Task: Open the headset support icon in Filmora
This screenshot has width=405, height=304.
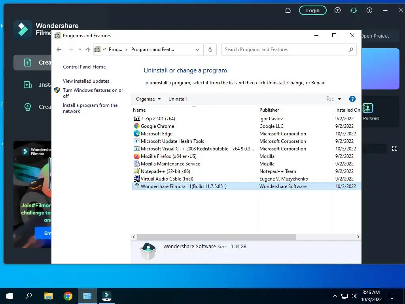Action: coord(353,10)
